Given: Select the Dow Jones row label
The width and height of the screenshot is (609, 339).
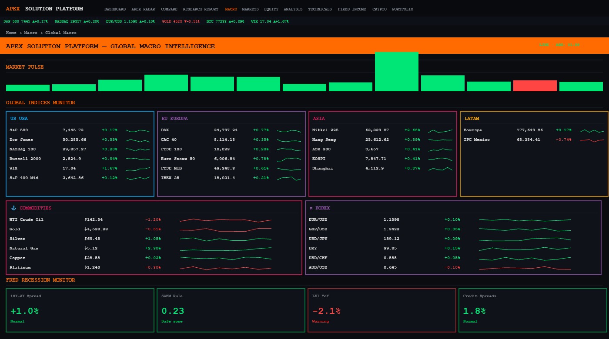Looking at the screenshot, I should pos(21,140).
